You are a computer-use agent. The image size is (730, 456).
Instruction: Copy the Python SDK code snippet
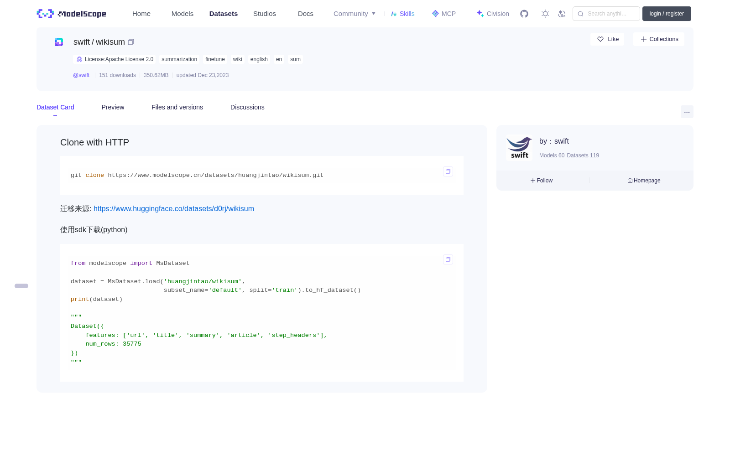pyautogui.click(x=448, y=259)
